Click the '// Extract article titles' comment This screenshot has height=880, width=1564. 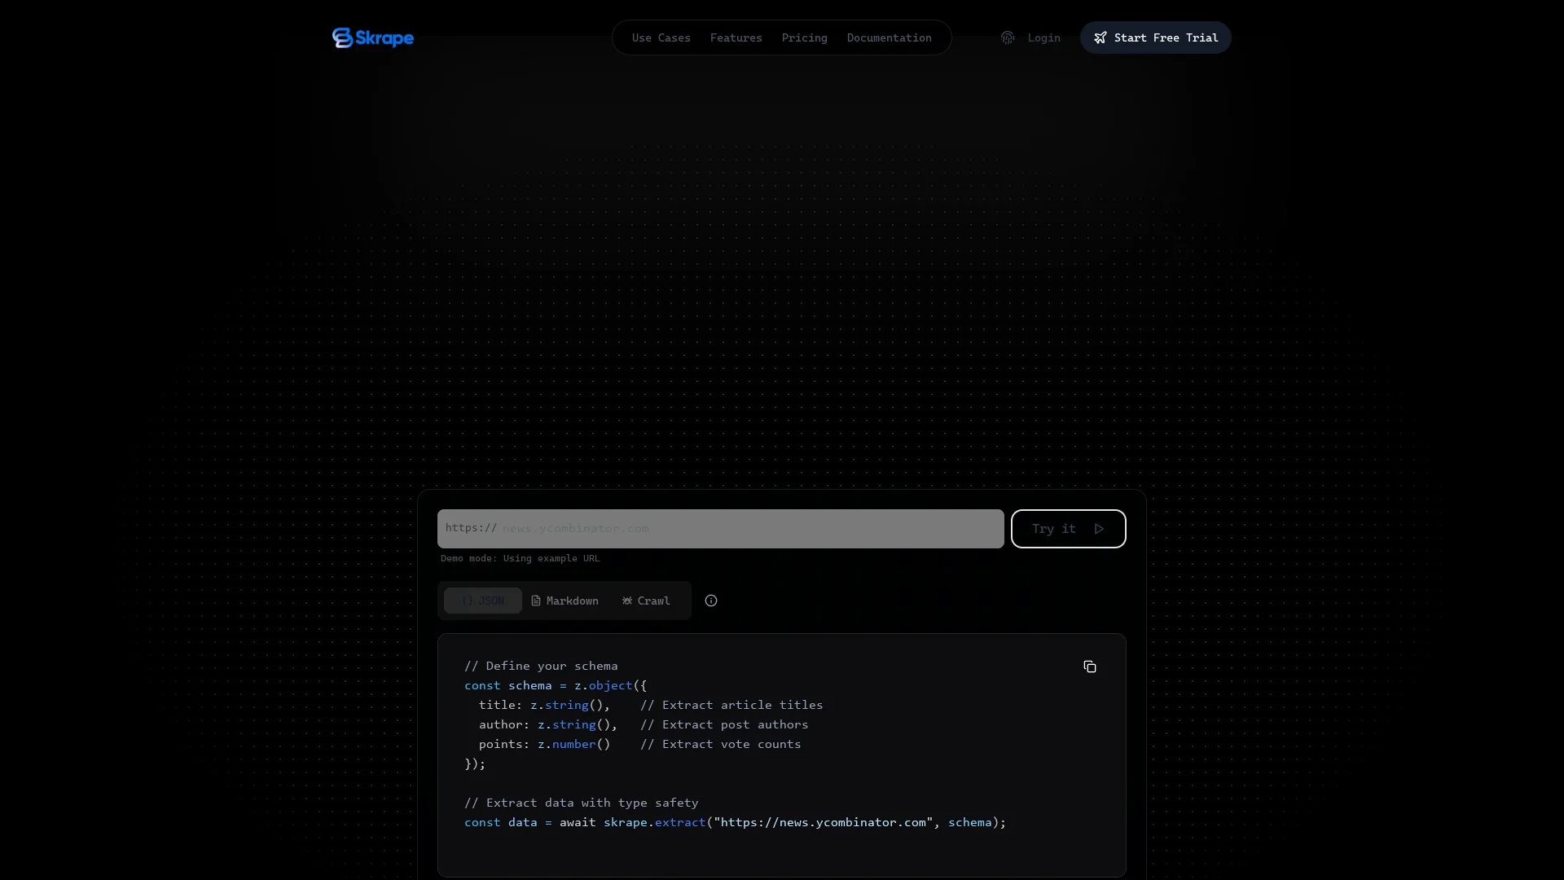click(x=731, y=705)
